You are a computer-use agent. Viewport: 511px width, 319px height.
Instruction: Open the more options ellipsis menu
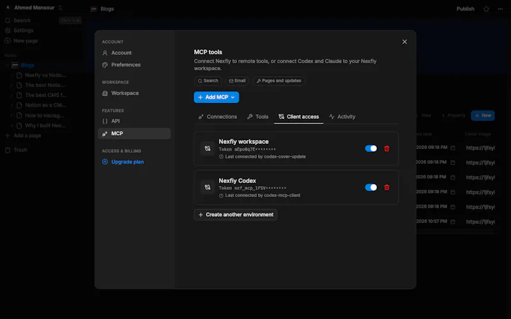500,9
